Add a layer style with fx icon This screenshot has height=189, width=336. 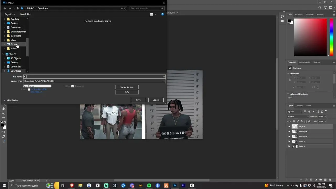pos(306,180)
